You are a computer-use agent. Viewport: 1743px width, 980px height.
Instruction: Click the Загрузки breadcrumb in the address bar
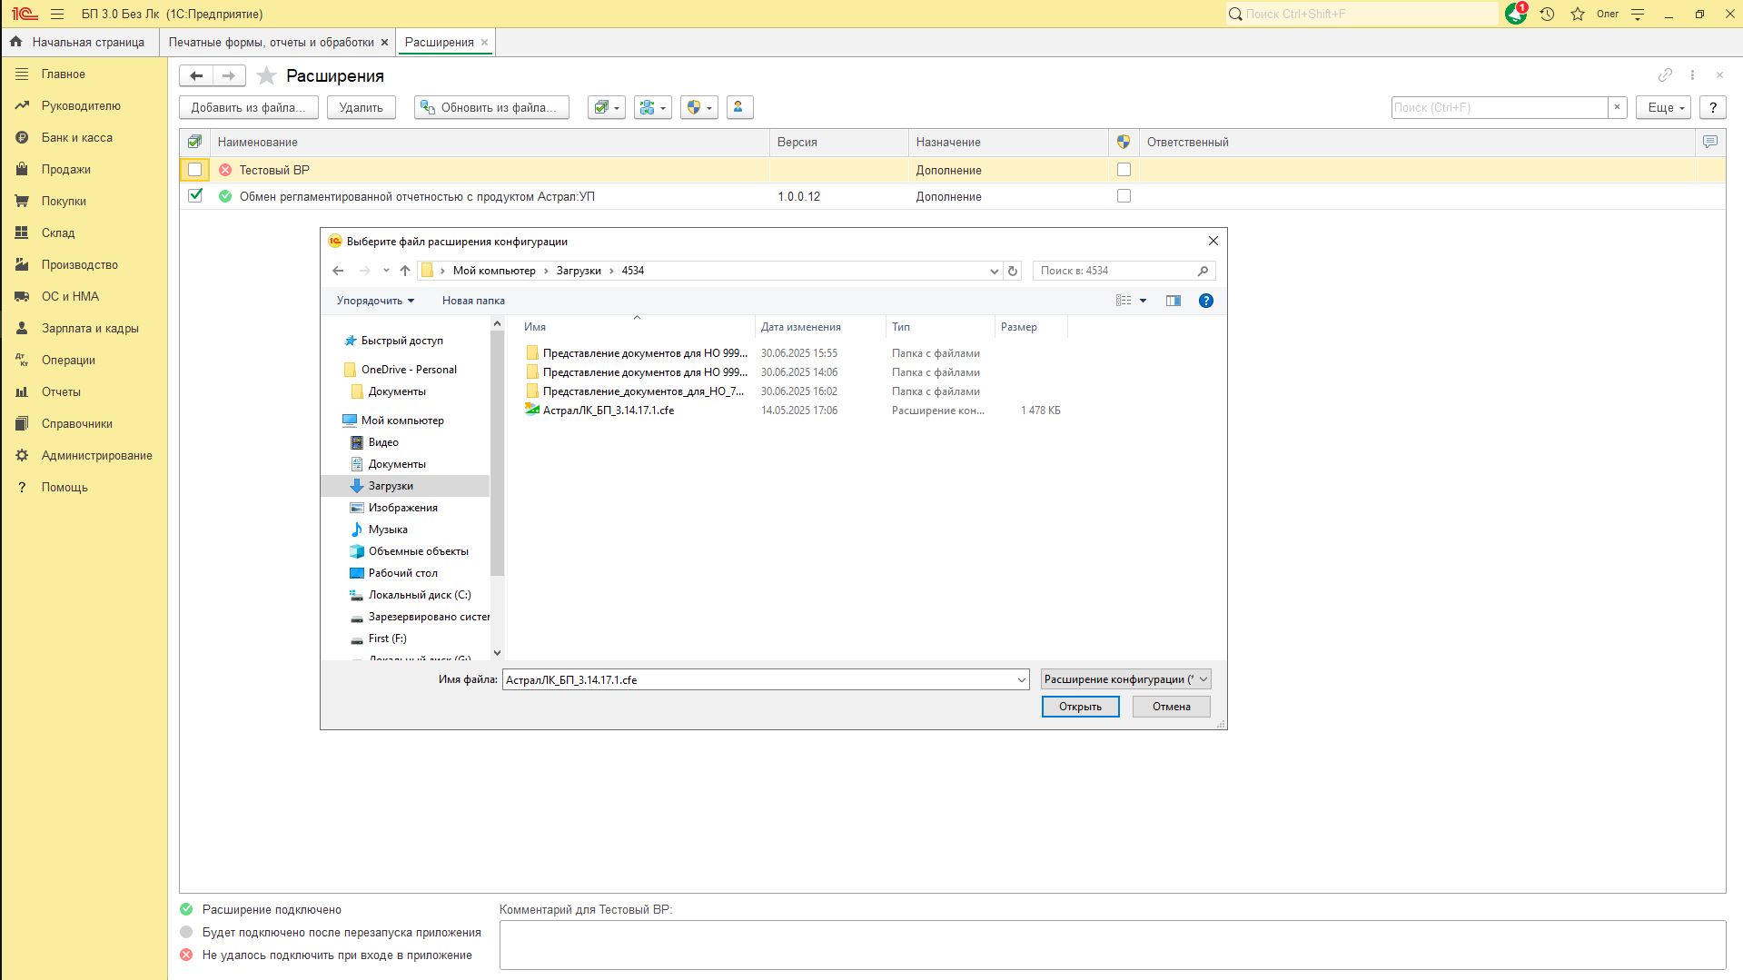579,271
